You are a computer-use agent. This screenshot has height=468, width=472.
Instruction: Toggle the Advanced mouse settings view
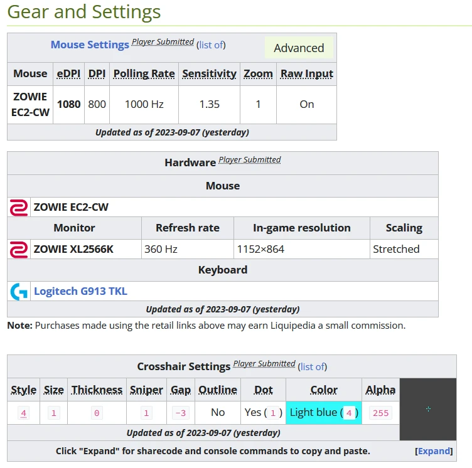299,48
